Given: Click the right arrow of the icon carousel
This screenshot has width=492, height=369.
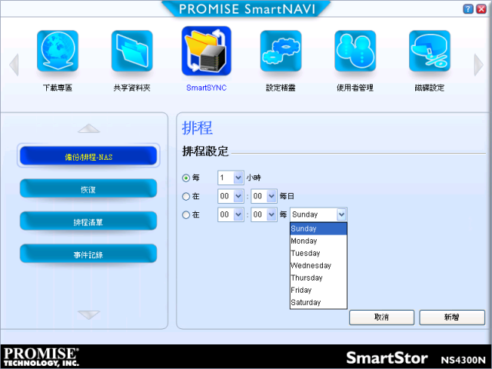Looking at the screenshot, I should [x=478, y=65].
